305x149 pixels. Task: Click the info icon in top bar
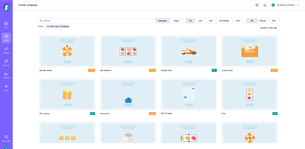coord(257,5)
